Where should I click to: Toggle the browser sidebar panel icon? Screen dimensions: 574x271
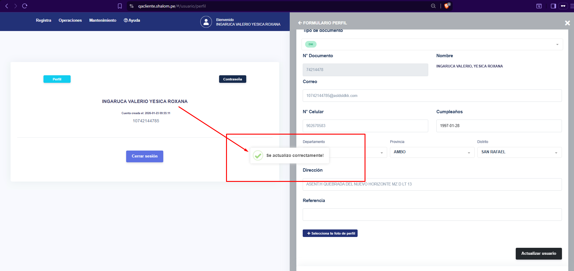click(553, 6)
